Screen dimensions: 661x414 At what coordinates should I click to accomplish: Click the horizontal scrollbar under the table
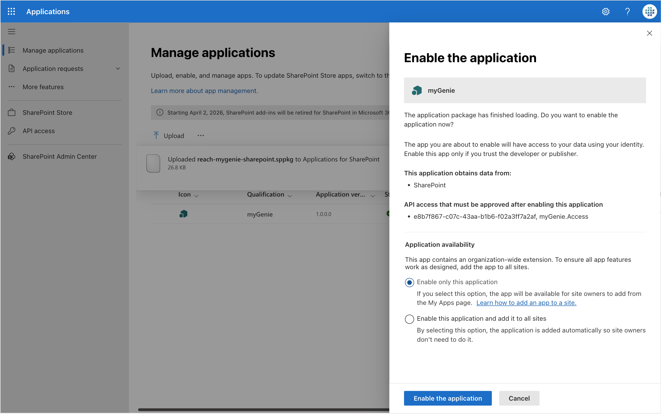[264, 409]
